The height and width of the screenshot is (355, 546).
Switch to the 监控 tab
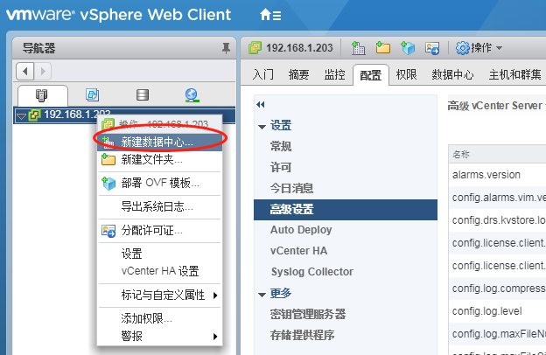(x=334, y=74)
